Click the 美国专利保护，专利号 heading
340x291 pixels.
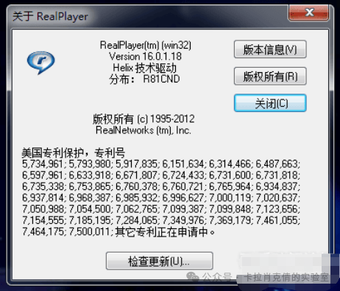point(74,152)
